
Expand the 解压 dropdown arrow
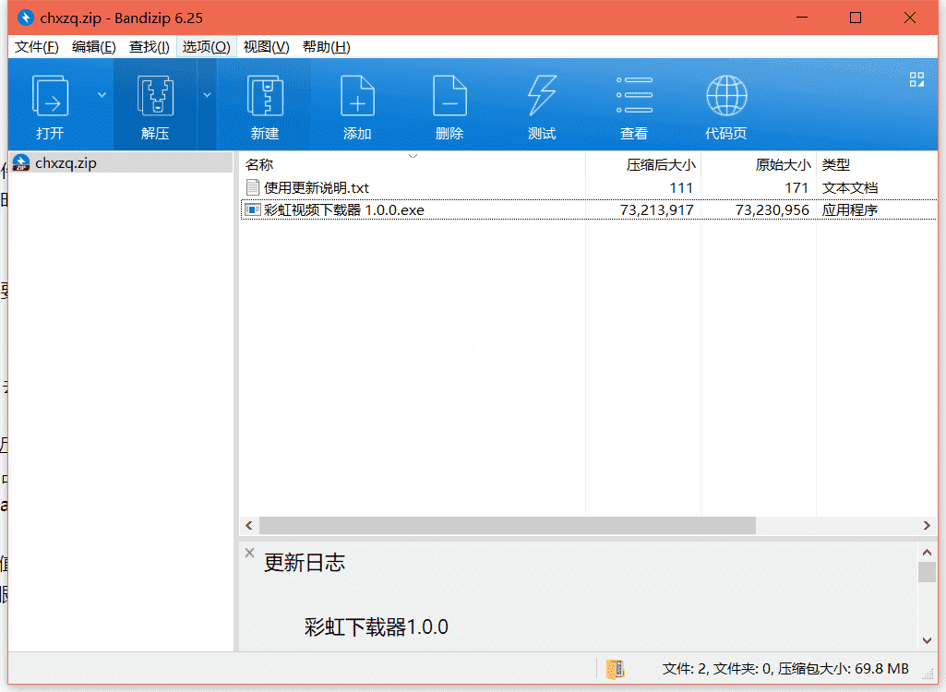point(207,95)
